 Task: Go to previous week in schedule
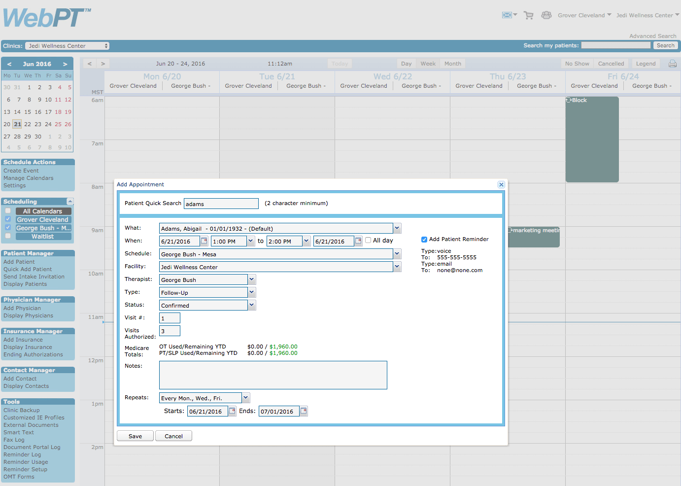90,64
